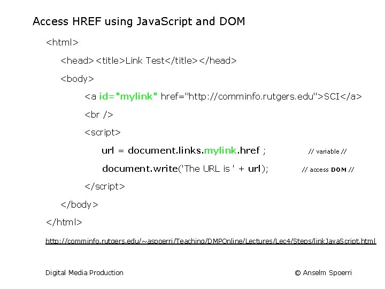Click the green id="mylink" attribute
This screenshot has width=385, height=289.
pos(128,96)
